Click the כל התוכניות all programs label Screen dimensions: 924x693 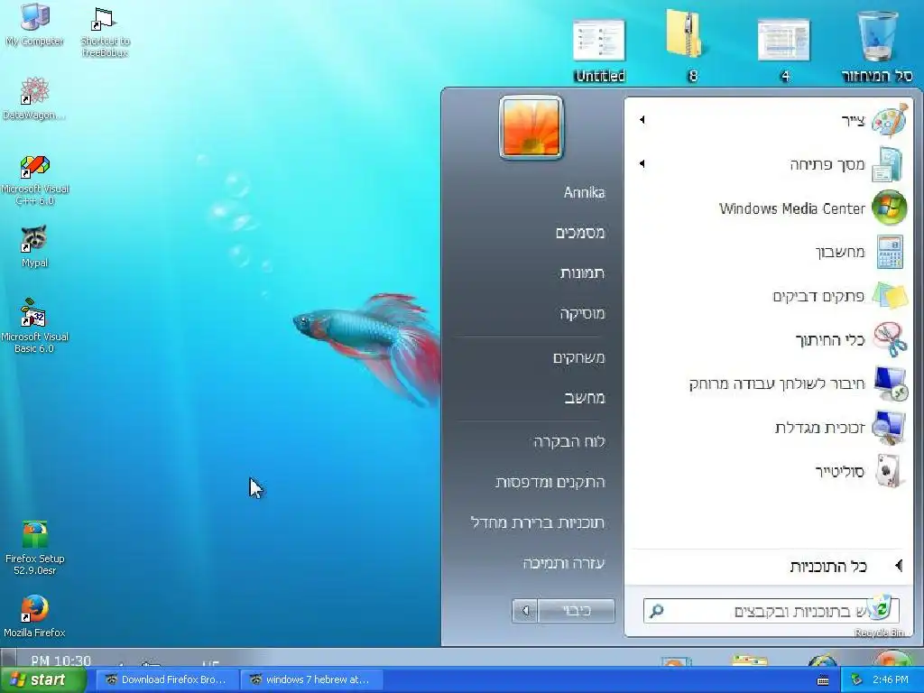point(828,567)
